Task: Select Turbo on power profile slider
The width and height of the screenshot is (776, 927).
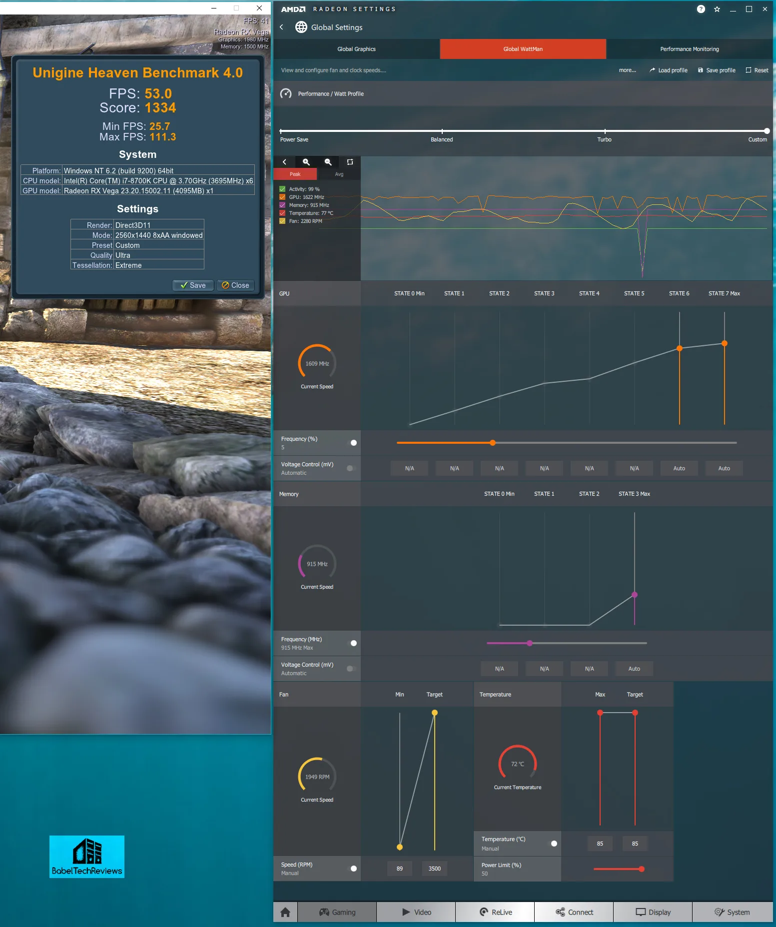Action: (x=604, y=132)
